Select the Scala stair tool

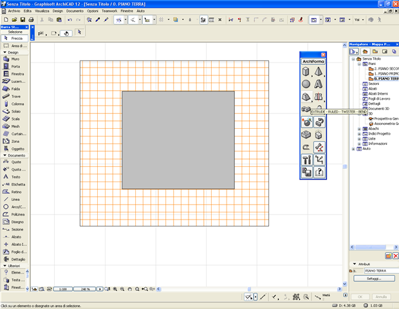[15, 119]
